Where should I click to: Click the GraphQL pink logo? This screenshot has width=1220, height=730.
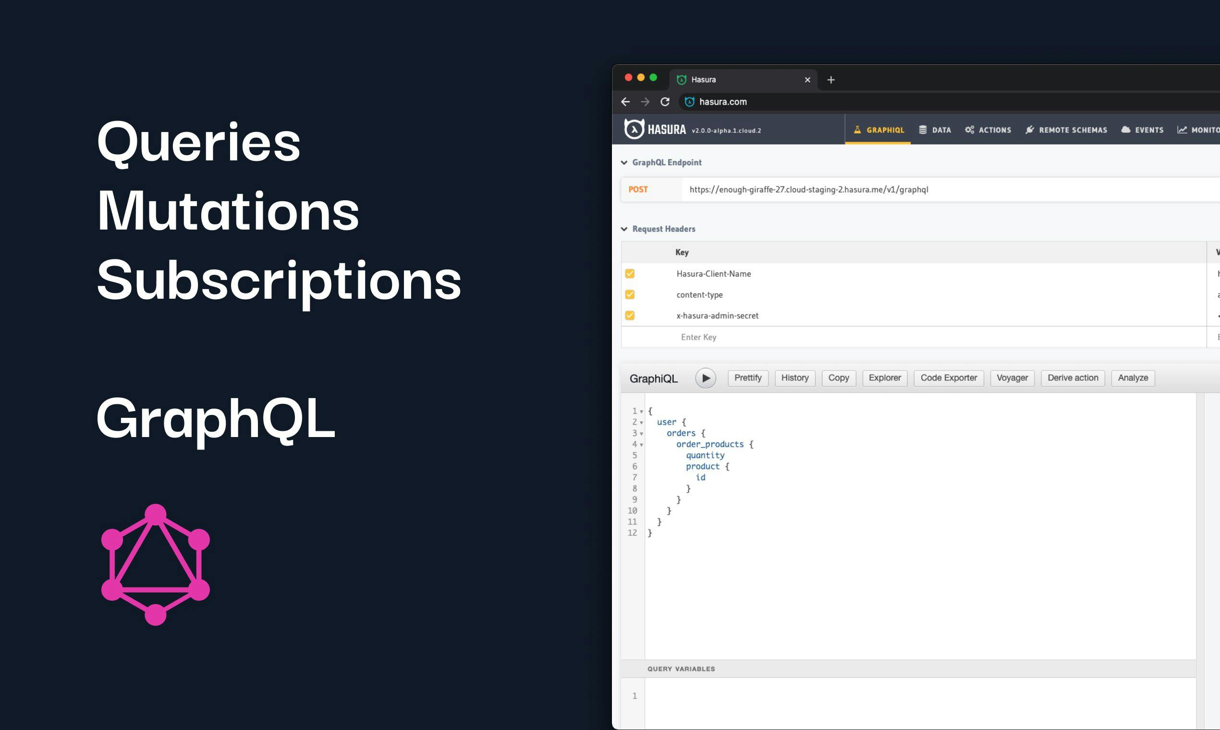point(156,565)
